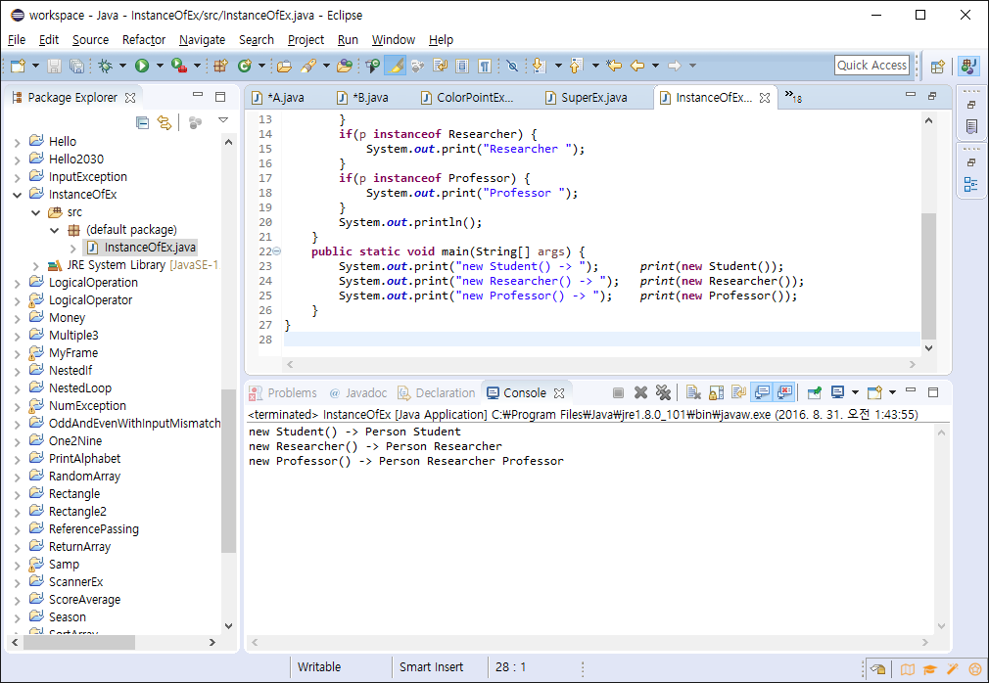The width and height of the screenshot is (989, 683).
Task: Click the New Java Class icon
Action: 244,66
